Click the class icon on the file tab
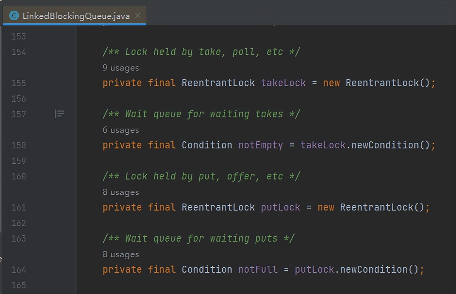The height and width of the screenshot is (294, 456). coord(14,16)
